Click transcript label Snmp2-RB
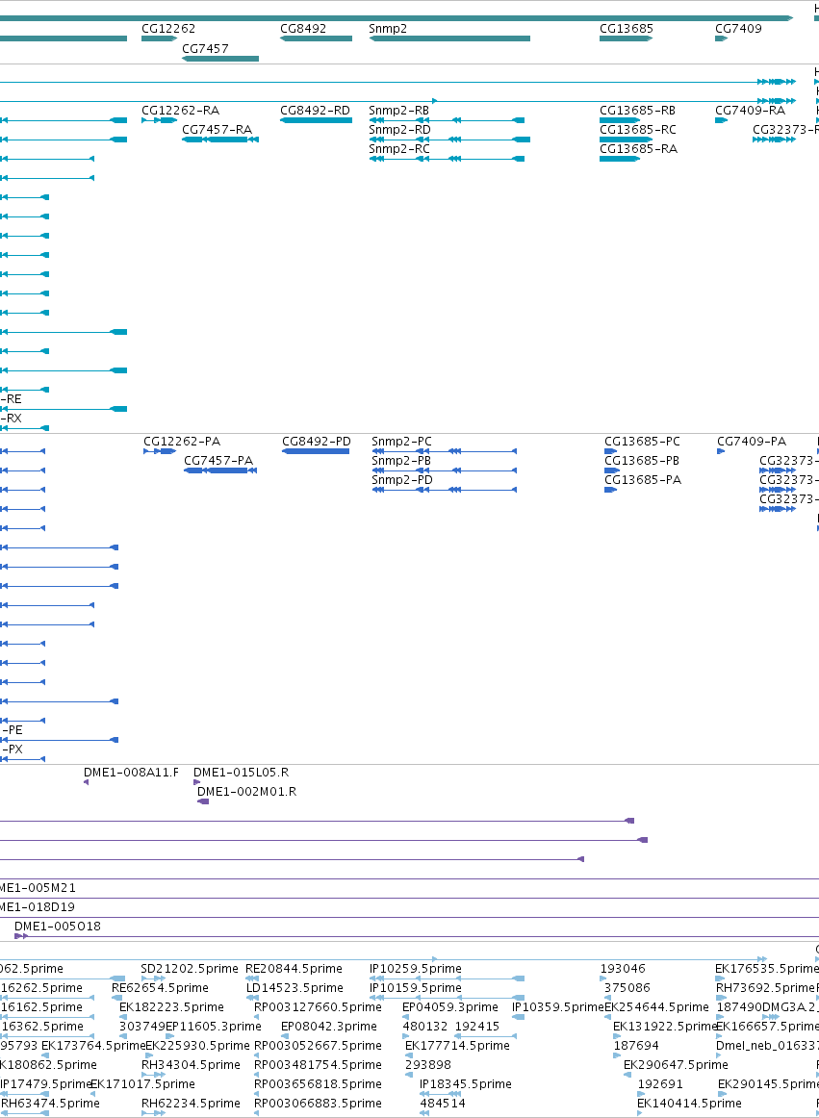The image size is (819, 1118). 399,111
